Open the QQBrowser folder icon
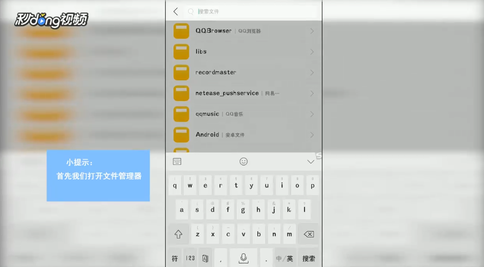The width and height of the screenshot is (484, 267). tap(181, 31)
